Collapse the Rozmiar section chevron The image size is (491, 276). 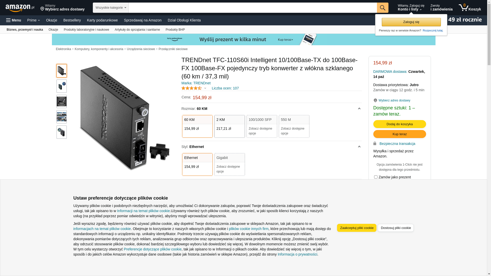[x=359, y=109]
